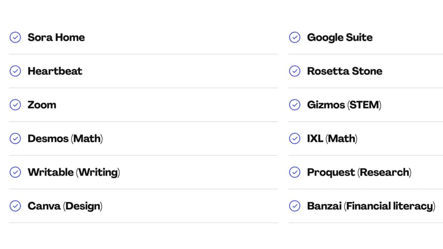Click the checkmark icon beside Sora Home
Viewport: 443px width, 249px height.
pyautogui.click(x=16, y=38)
